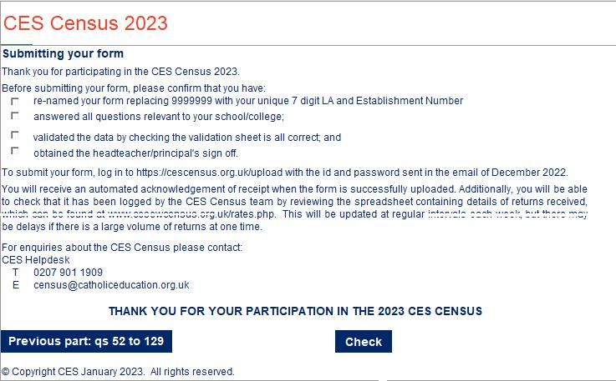Click the Copyright CES January 2023 notice
This screenshot has width=616, height=381.
pyautogui.click(x=118, y=372)
